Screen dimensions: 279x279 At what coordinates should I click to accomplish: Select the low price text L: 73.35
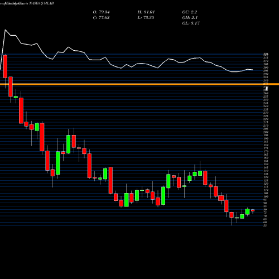(x=146, y=18)
